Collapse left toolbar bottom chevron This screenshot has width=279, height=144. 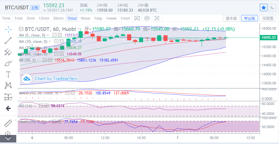8,138
